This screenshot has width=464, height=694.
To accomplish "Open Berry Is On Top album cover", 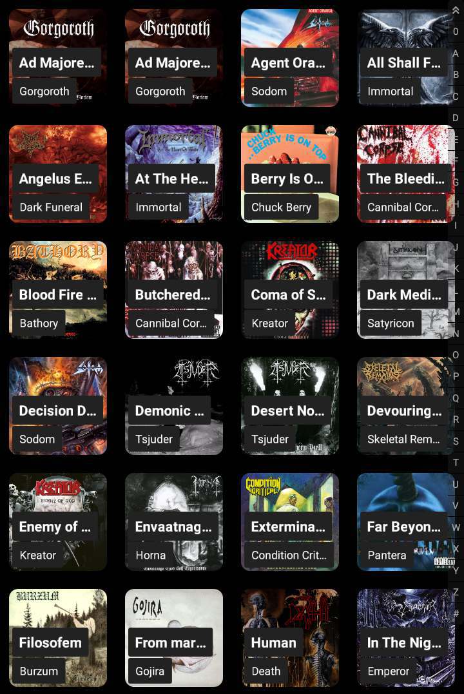I will 290,174.
